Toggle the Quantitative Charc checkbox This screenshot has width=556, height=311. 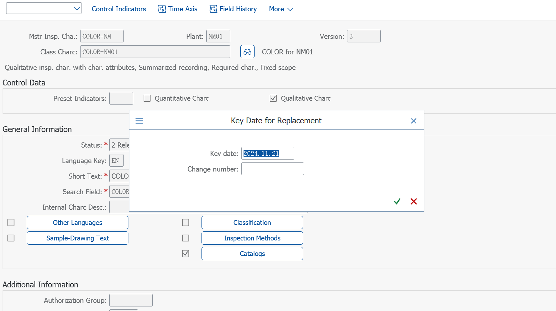[x=147, y=98]
